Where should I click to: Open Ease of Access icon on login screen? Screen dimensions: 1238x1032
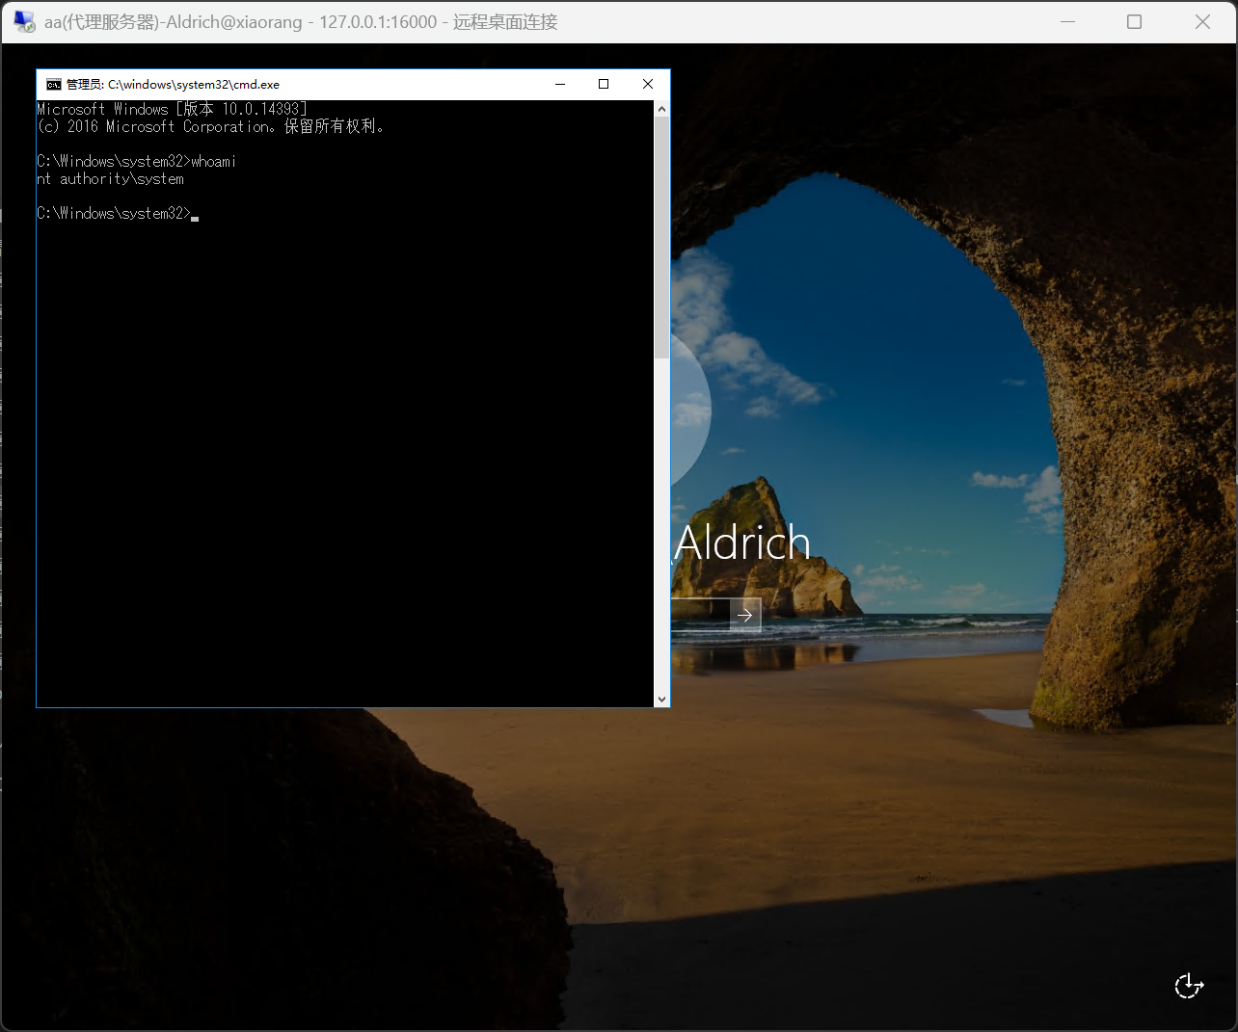pyautogui.click(x=1189, y=986)
